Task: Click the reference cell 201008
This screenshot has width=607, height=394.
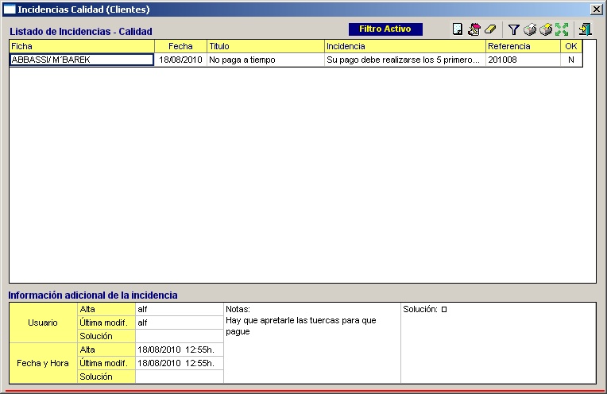Action: tap(523, 60)
